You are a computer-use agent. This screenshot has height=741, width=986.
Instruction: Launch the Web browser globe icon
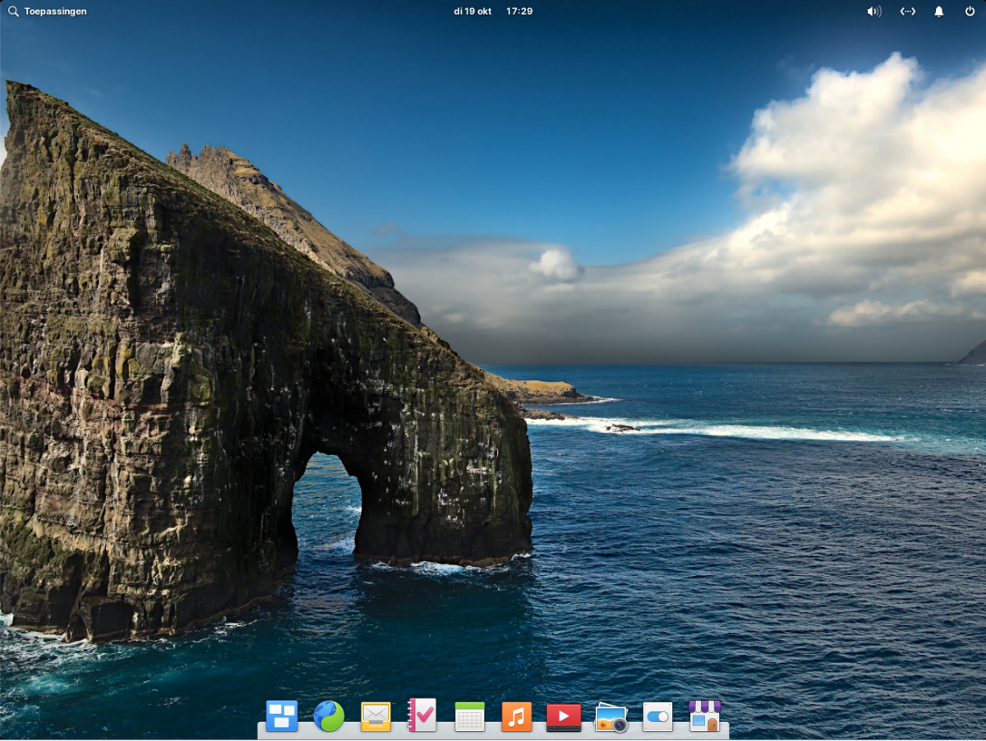[x=329, y=716]
